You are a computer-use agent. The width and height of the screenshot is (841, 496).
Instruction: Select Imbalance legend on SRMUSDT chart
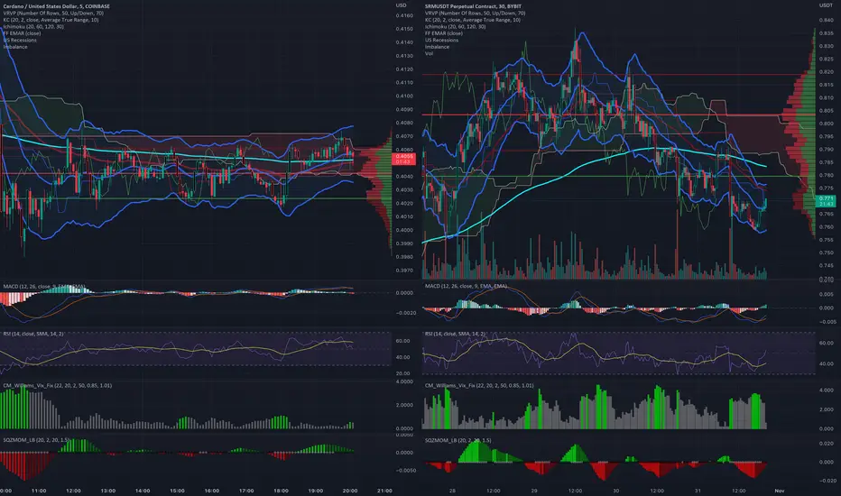(437, 47)
